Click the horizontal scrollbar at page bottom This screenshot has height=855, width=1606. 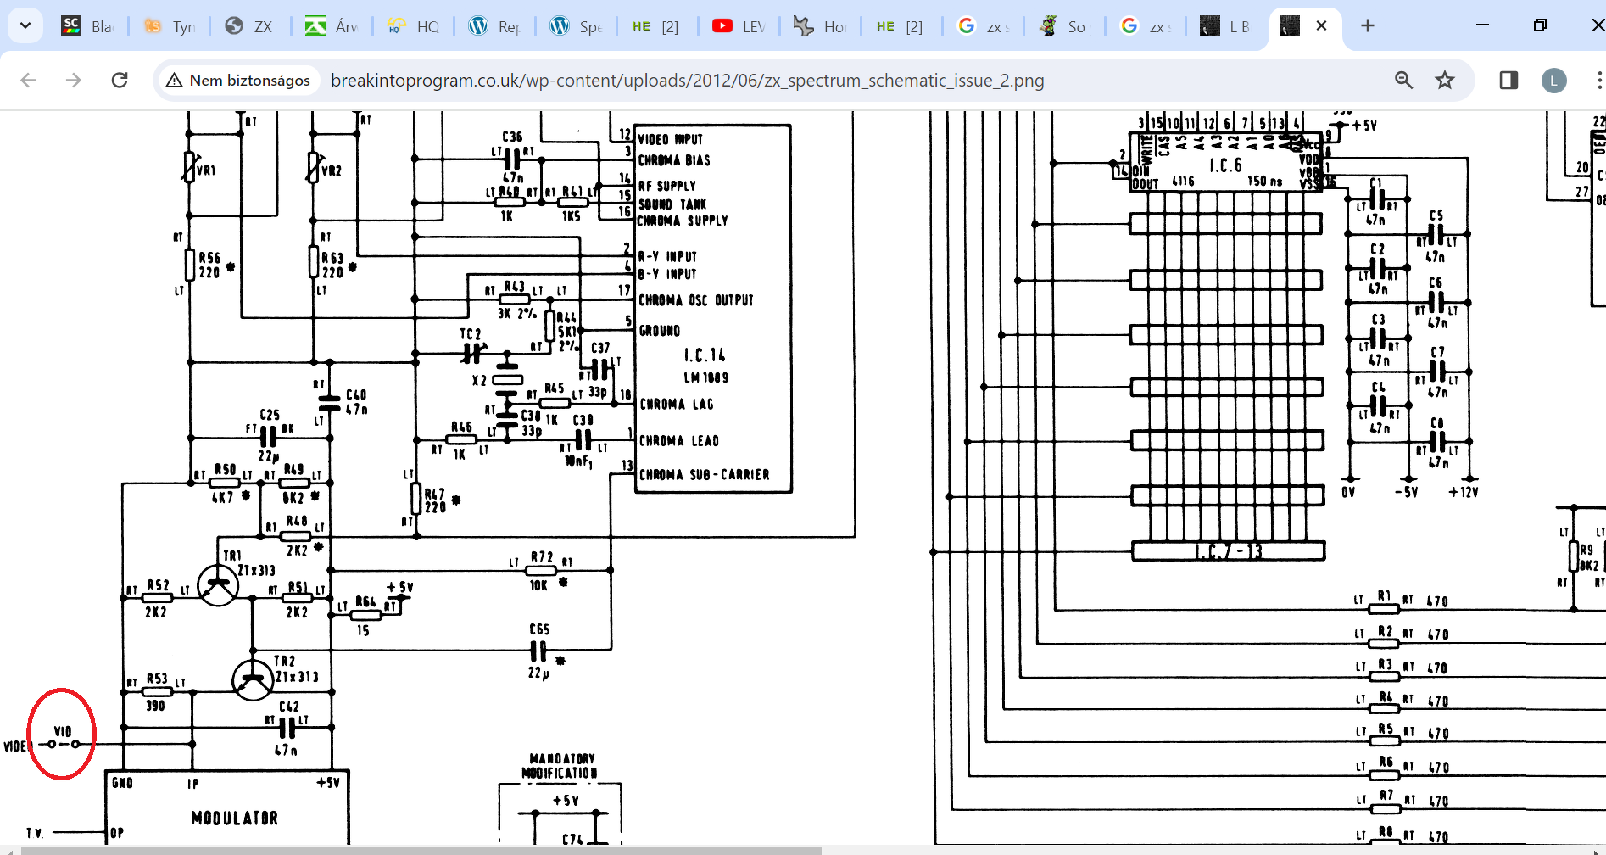(421, 850)
